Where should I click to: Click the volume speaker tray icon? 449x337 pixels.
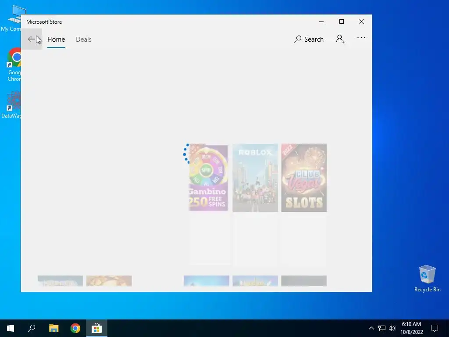point(392,328)
